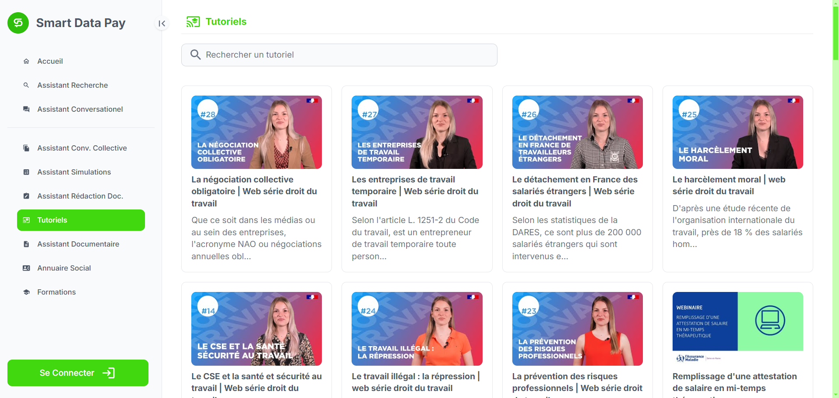
Task: Click the Smart Data Pay logo icon
Action: tap(18, 23)
